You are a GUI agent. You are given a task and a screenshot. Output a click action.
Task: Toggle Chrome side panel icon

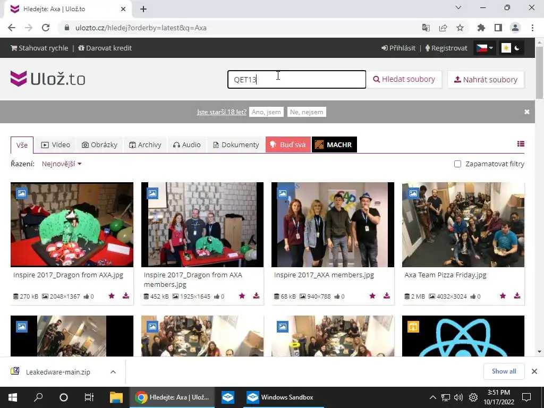coord(498,28)
